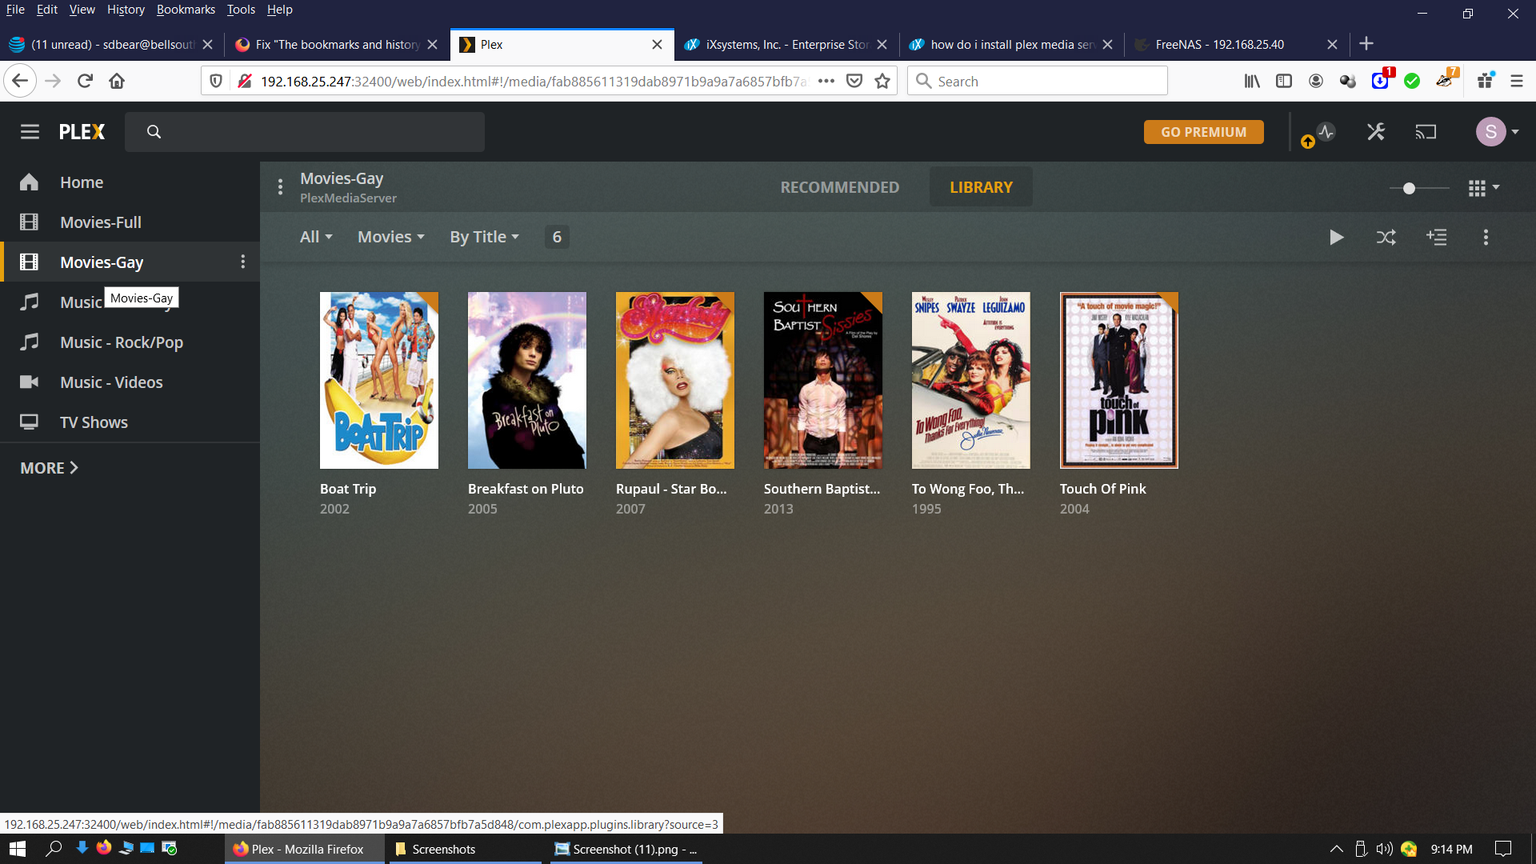Focus the Plex search field

pos(305,132)
